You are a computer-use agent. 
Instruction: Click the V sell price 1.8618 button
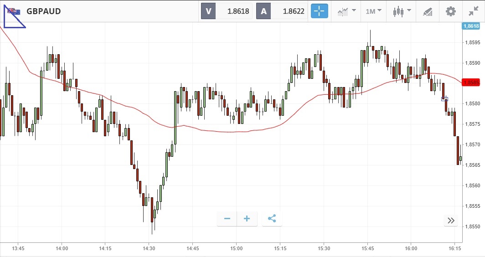227,11
